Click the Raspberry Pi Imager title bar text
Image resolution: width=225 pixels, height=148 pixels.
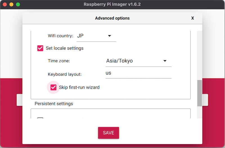[x=112, y=4]
